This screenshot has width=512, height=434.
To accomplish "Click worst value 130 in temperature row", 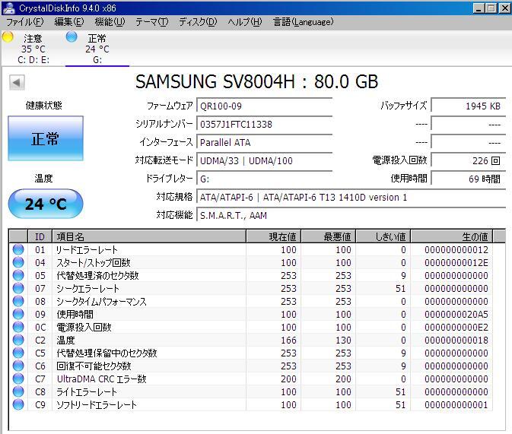I will click(344, 341).
